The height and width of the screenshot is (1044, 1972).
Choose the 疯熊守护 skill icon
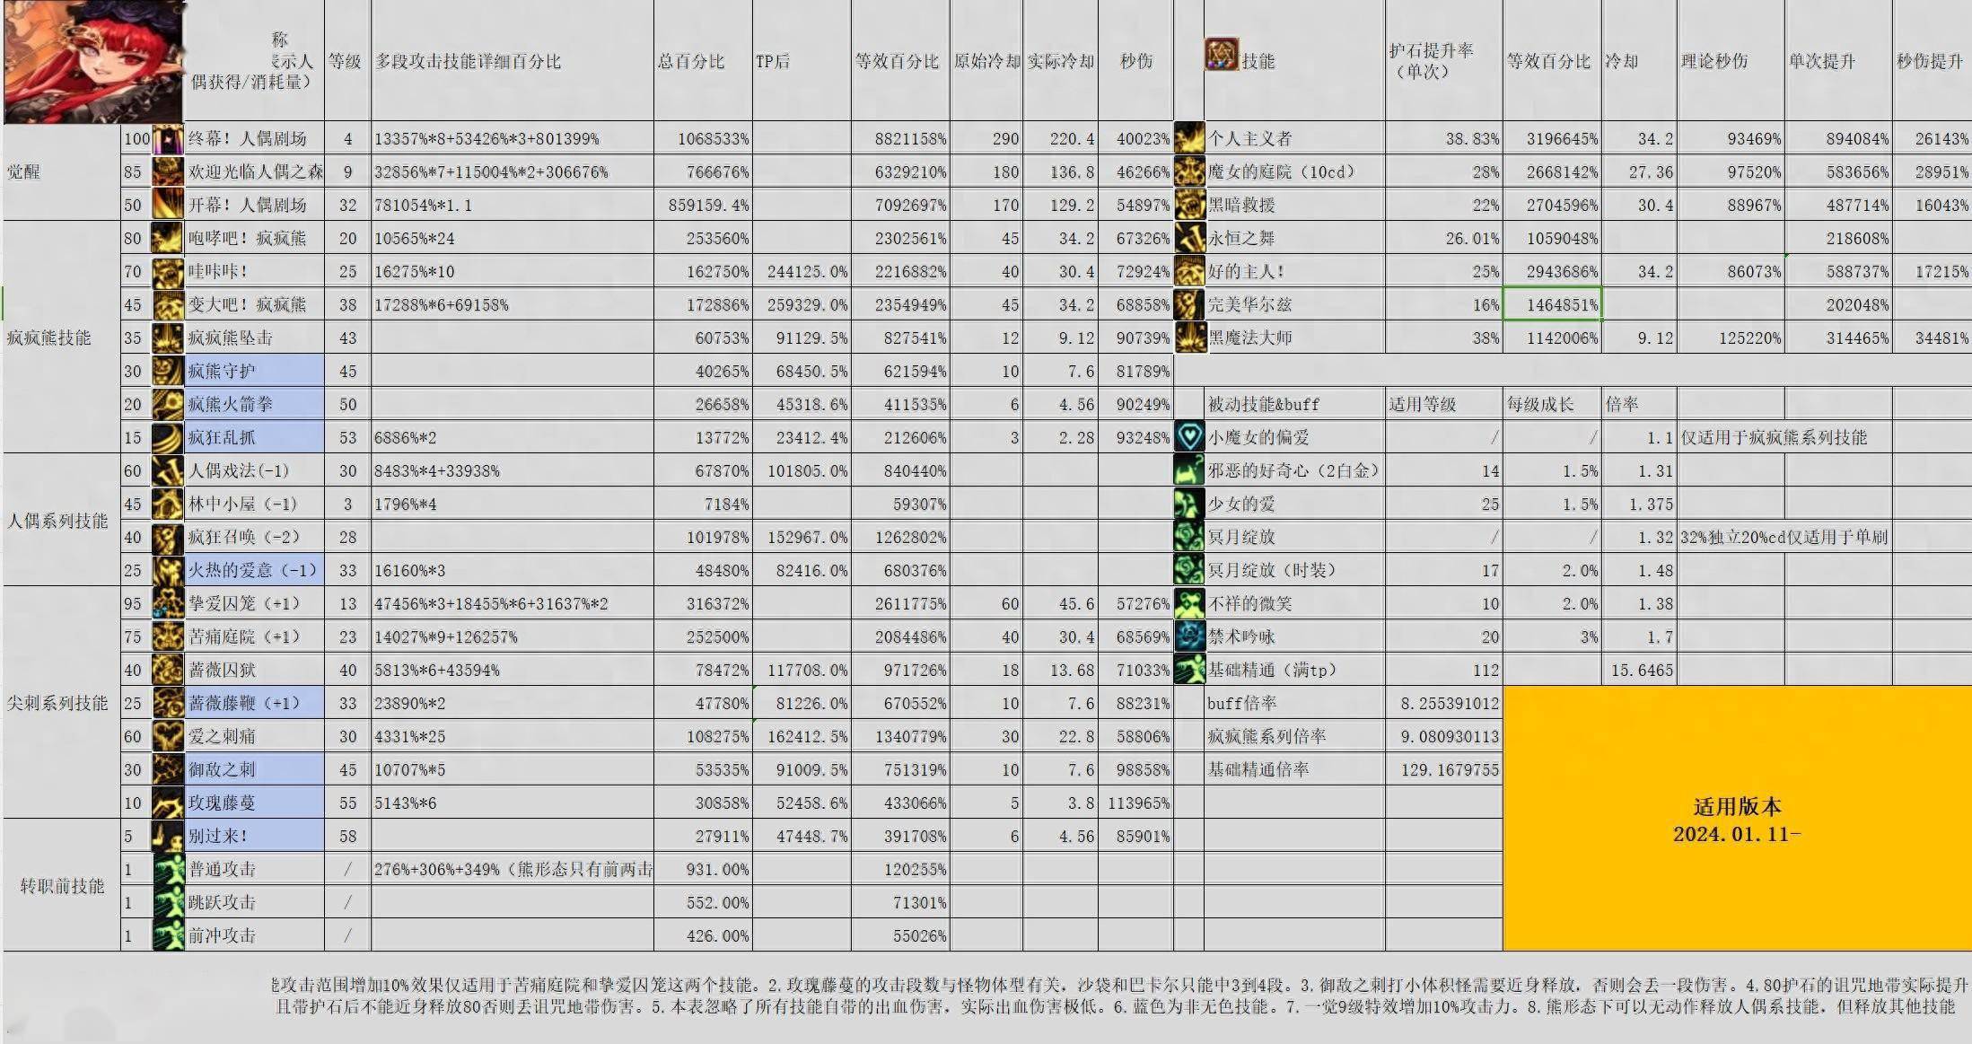point(168,371)
